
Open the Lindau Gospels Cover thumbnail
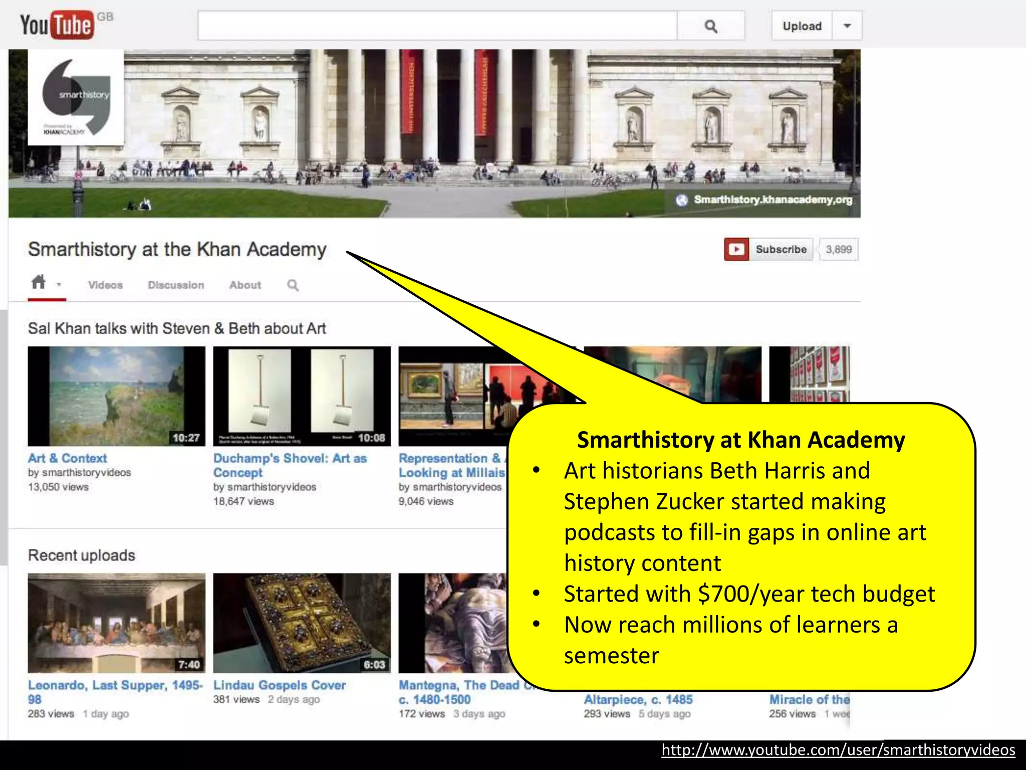coord(302,623)
